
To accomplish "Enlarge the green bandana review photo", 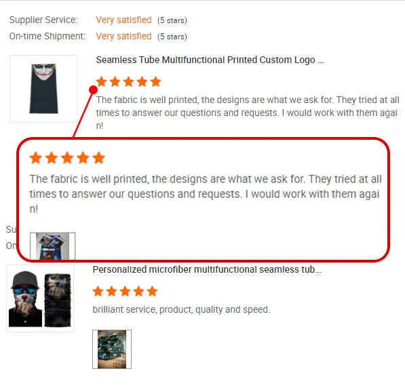I will 112,349.
